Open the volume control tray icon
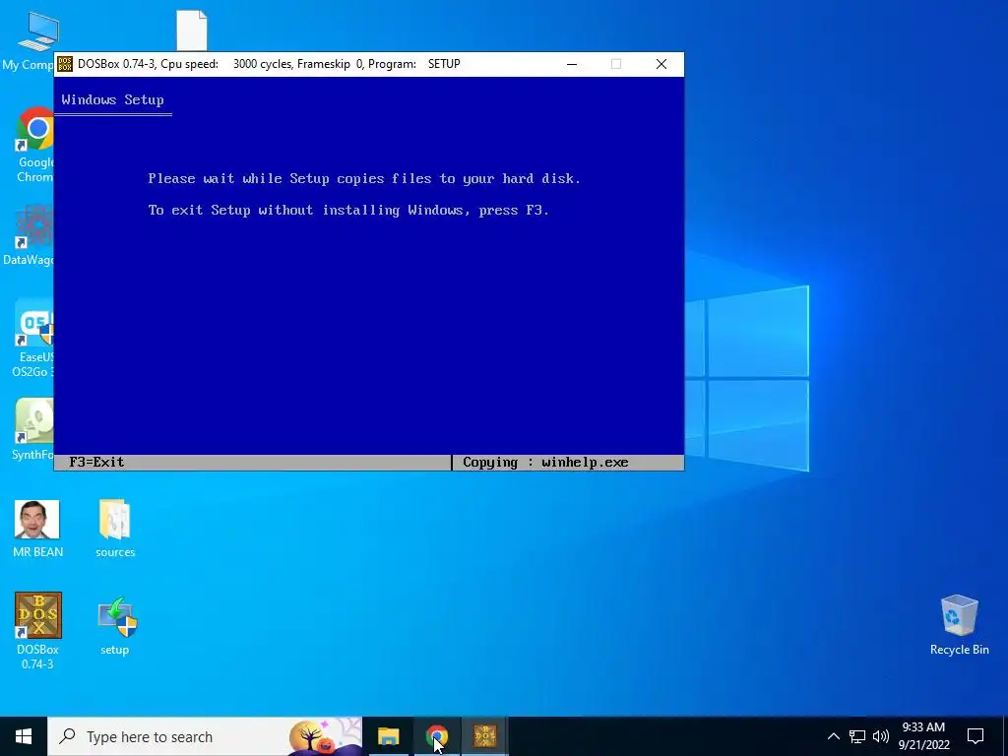The image size is (1008, 756). tap(881, 736)
